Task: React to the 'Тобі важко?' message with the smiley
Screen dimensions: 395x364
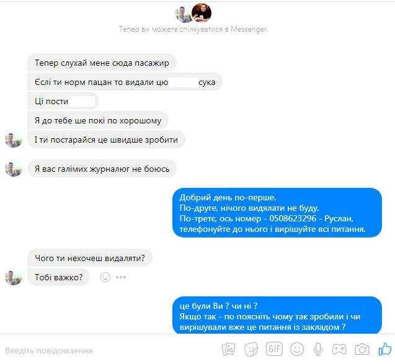Action: [105, 277]
